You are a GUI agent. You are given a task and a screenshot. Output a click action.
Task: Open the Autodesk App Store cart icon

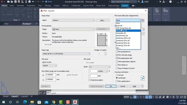coord(160,2)
